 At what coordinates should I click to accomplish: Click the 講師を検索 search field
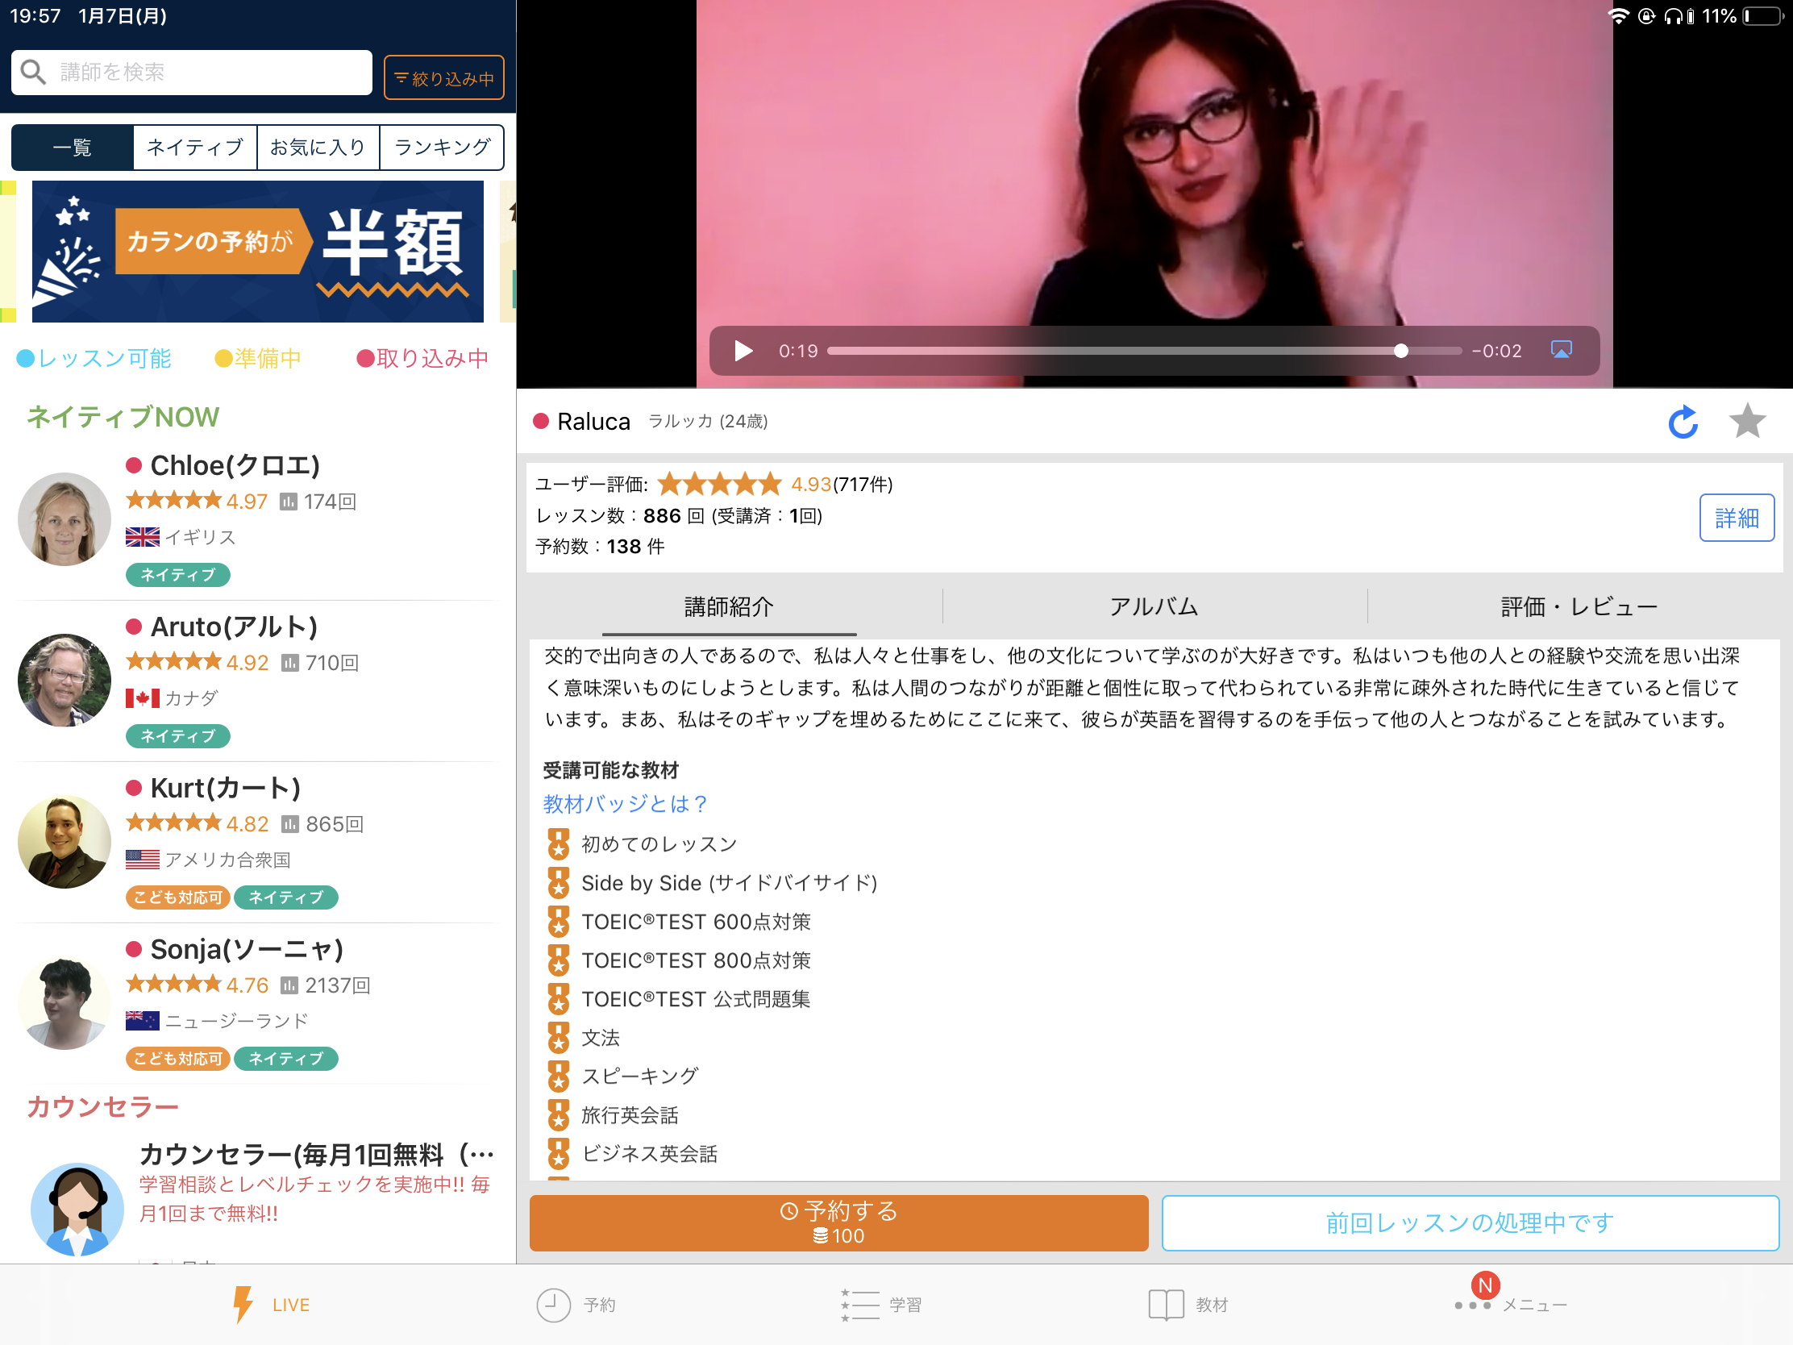[191, 72]
